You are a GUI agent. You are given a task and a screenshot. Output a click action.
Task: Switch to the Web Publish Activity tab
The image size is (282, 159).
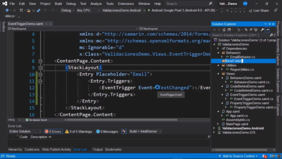tap(56, 150)
